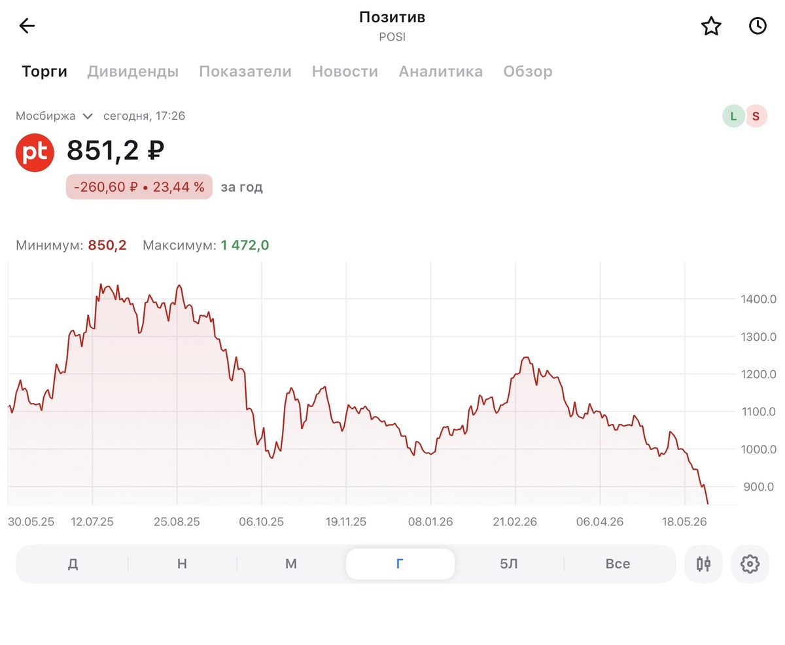Tap the 1000.0 price axis label

[759, 449]
